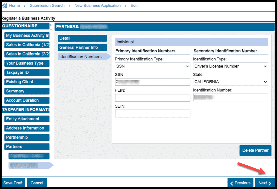Click the Next button
Viewport: 277px width, 189px height.
(265, 183)
